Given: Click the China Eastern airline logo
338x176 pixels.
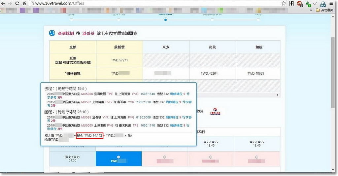Looking at the screenshot, I should [215, 112].
